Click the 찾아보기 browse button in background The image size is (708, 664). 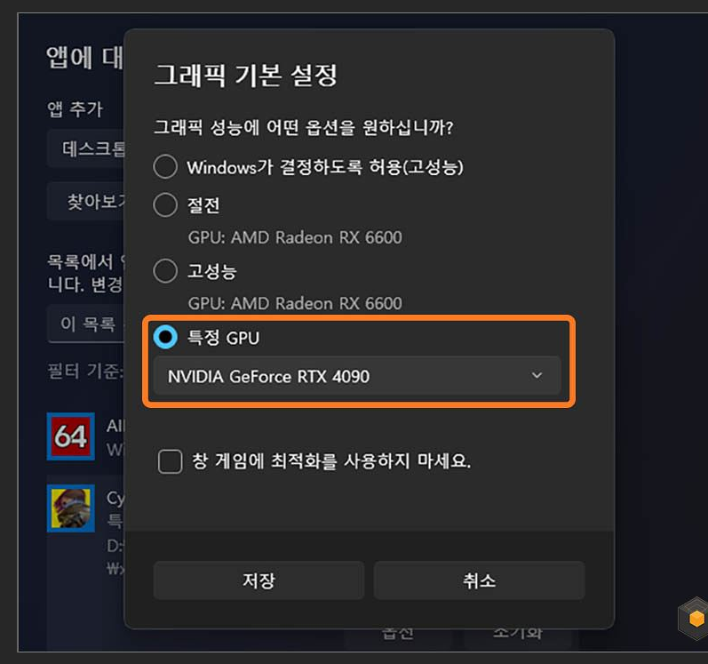click(85, 202)
